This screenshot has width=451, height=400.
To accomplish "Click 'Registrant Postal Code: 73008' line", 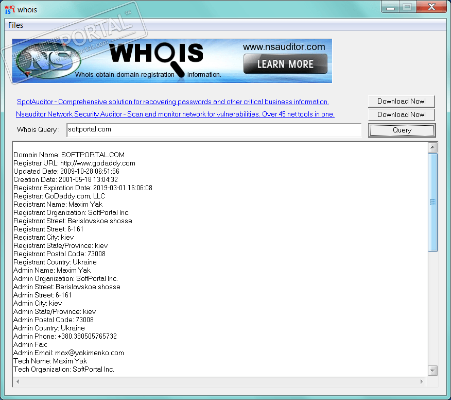I will click(60, 254).
